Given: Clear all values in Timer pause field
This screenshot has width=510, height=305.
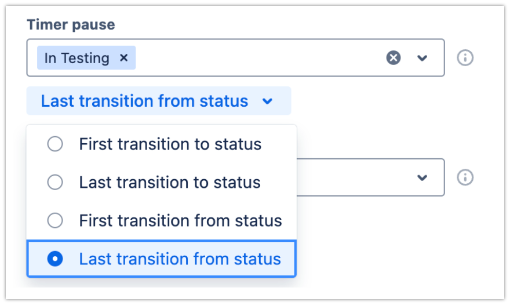Looking at the screenshot, I should click(x=394, y=58).
